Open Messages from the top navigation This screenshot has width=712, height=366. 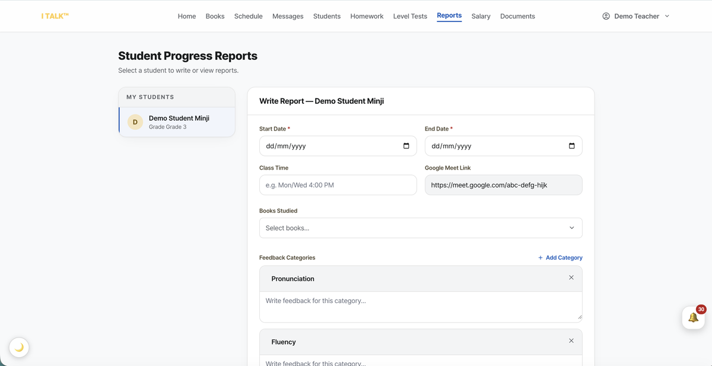coord(288,16)
